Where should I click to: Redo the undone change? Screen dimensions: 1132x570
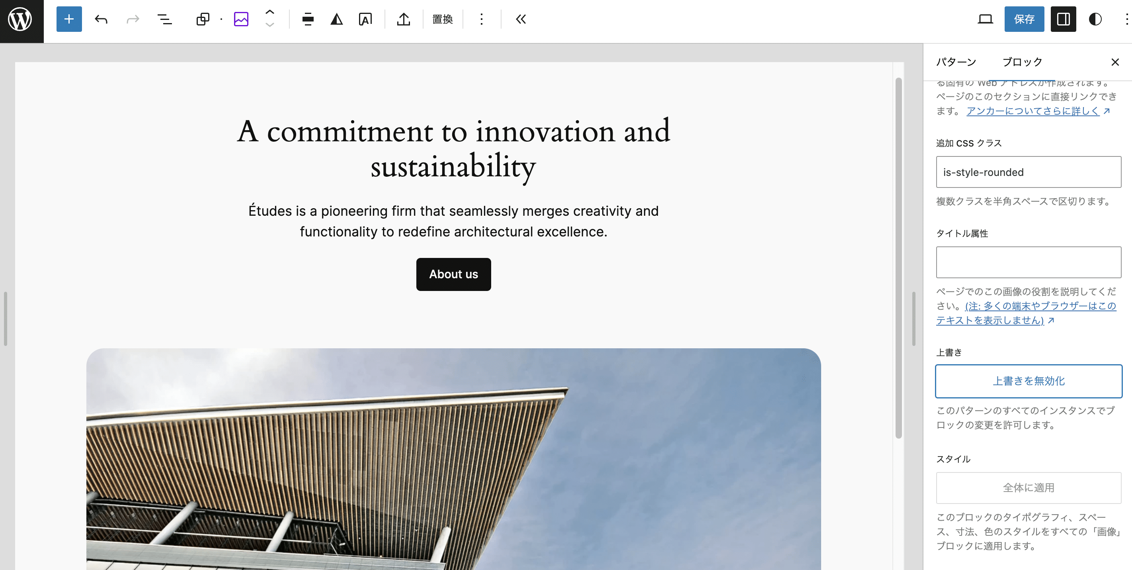pos(132,20)
